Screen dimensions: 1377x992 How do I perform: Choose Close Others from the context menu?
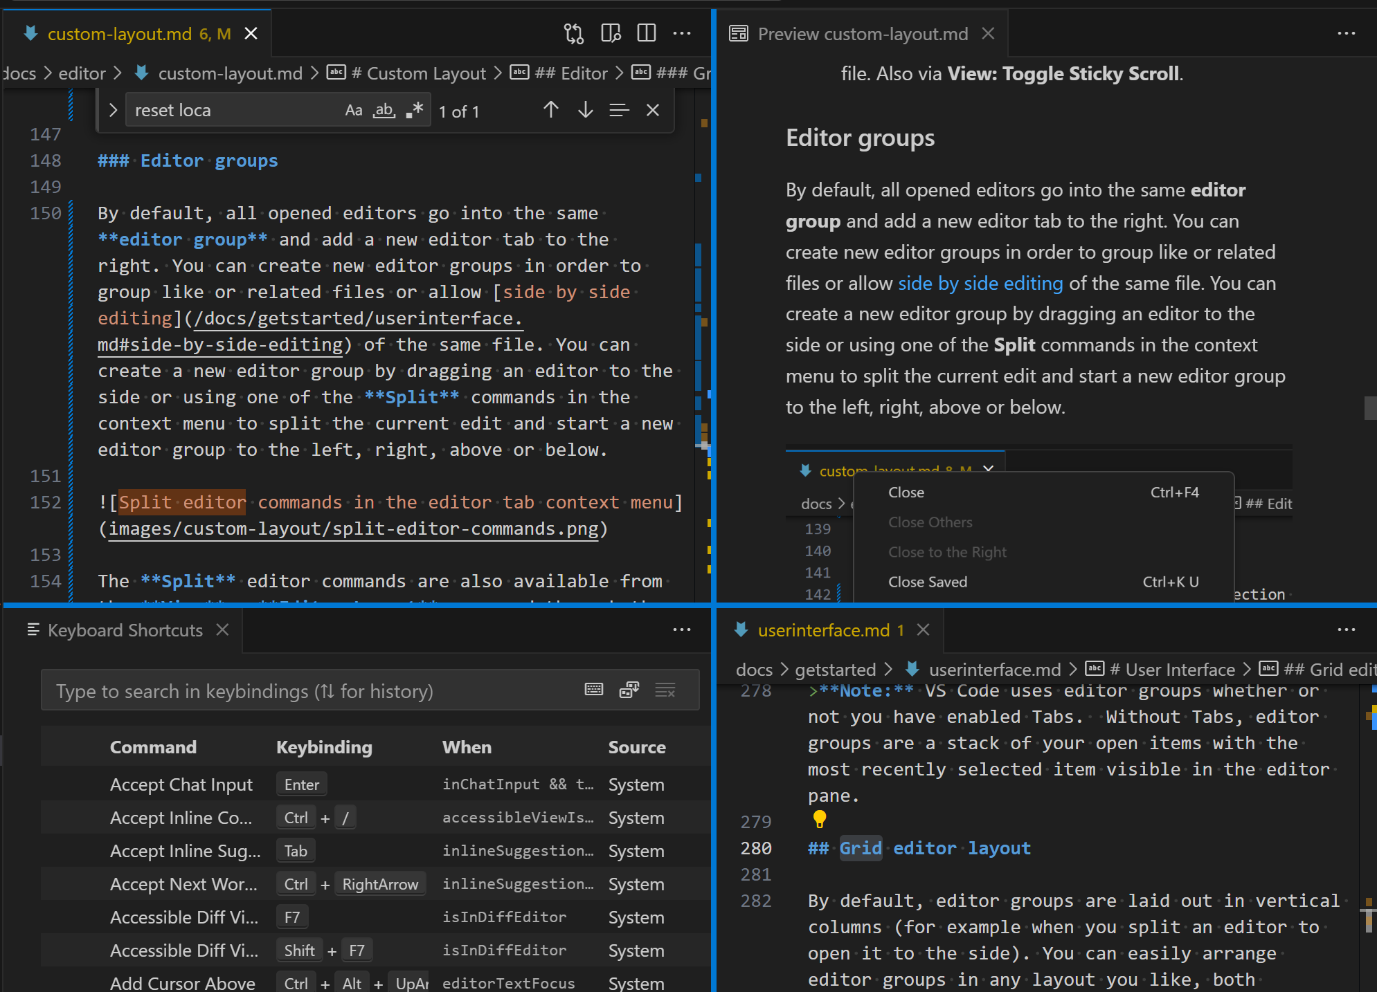click(x=930, y=522)
